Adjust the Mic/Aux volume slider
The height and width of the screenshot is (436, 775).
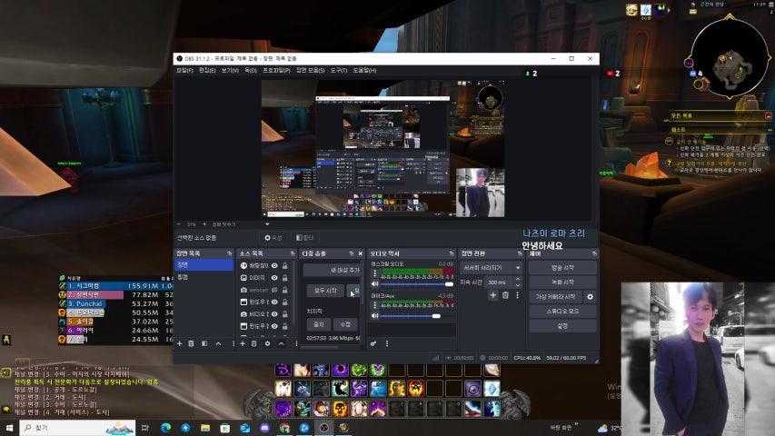(417, 316)
